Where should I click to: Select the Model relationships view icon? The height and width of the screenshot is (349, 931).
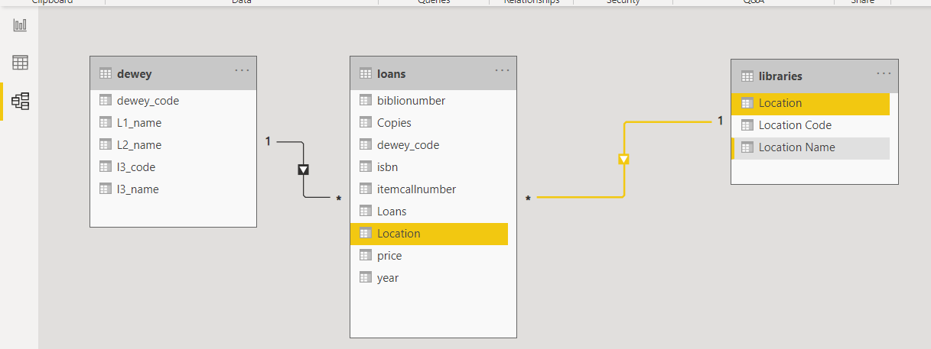(20, 101)
